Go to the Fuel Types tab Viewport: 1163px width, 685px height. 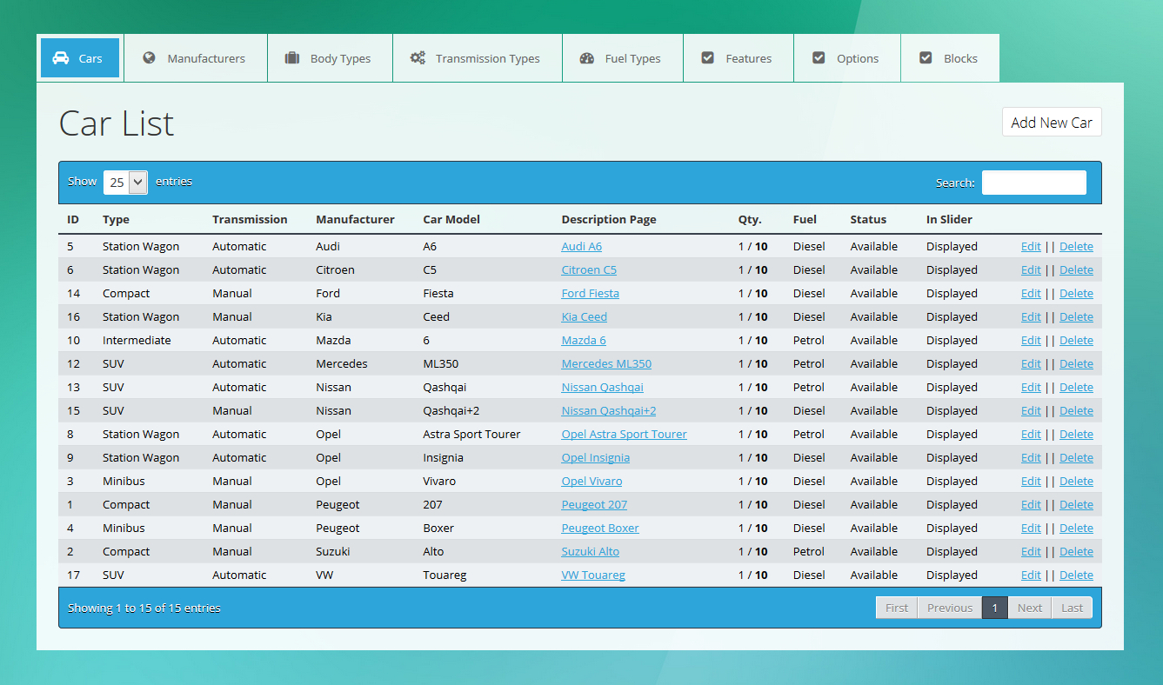point(623,58)
